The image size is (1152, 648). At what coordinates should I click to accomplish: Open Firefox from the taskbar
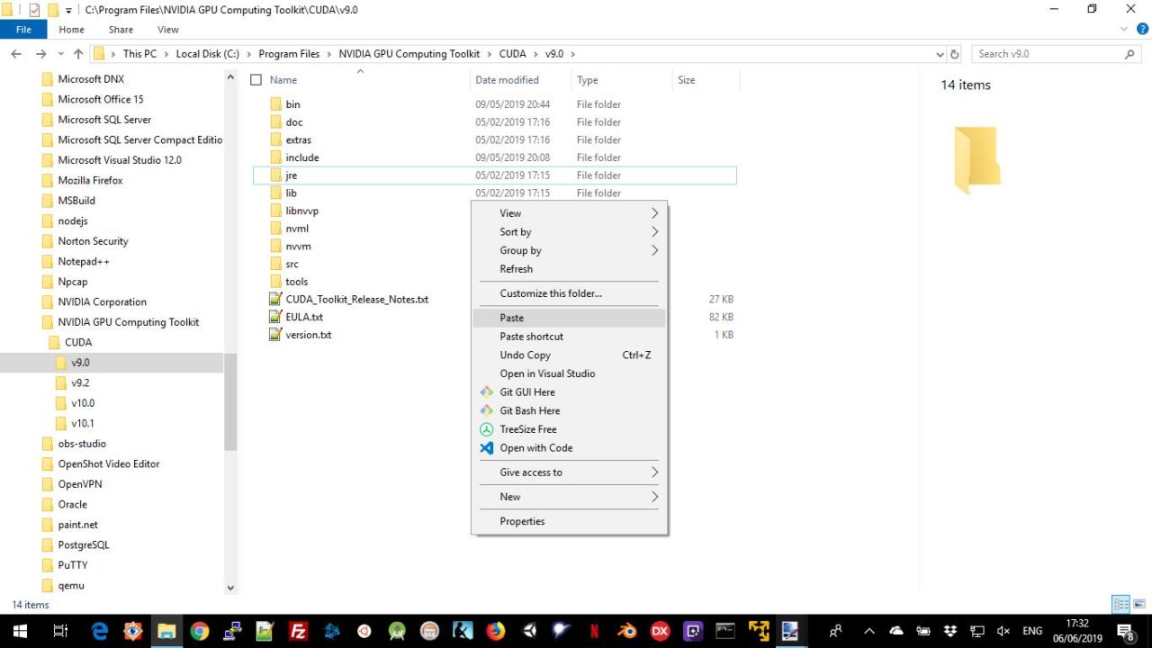coord(496,632)
